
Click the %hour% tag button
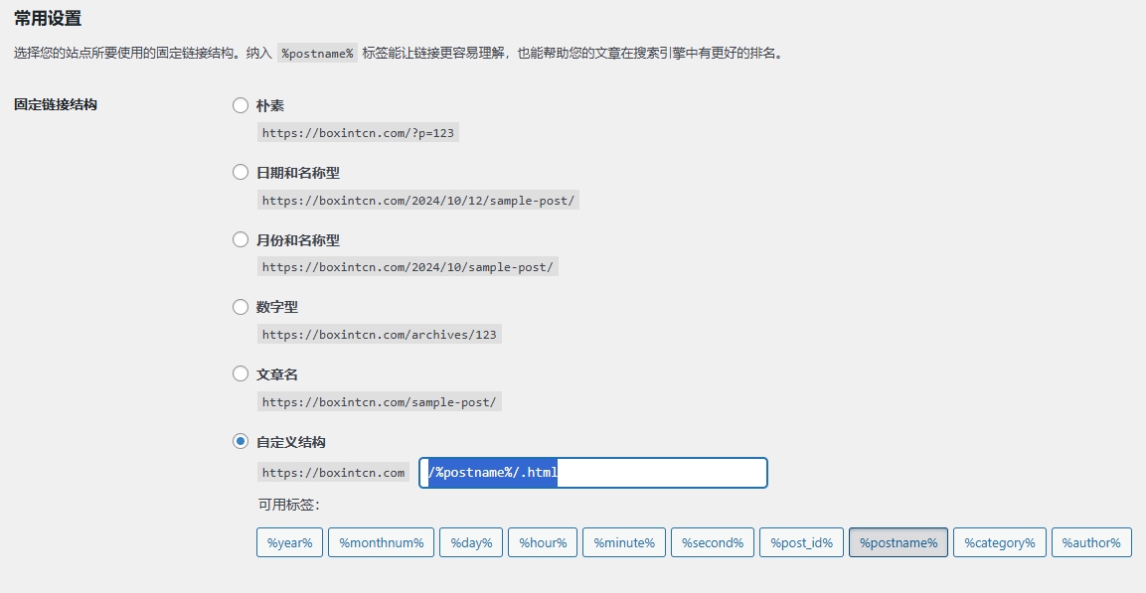click(x=542, y=542)
